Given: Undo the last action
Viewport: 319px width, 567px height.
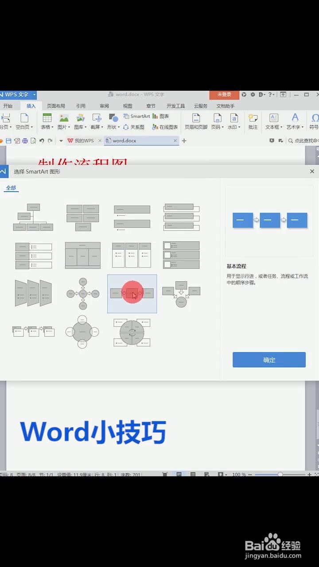Looking at the screenshot, I should coord(42,141).
